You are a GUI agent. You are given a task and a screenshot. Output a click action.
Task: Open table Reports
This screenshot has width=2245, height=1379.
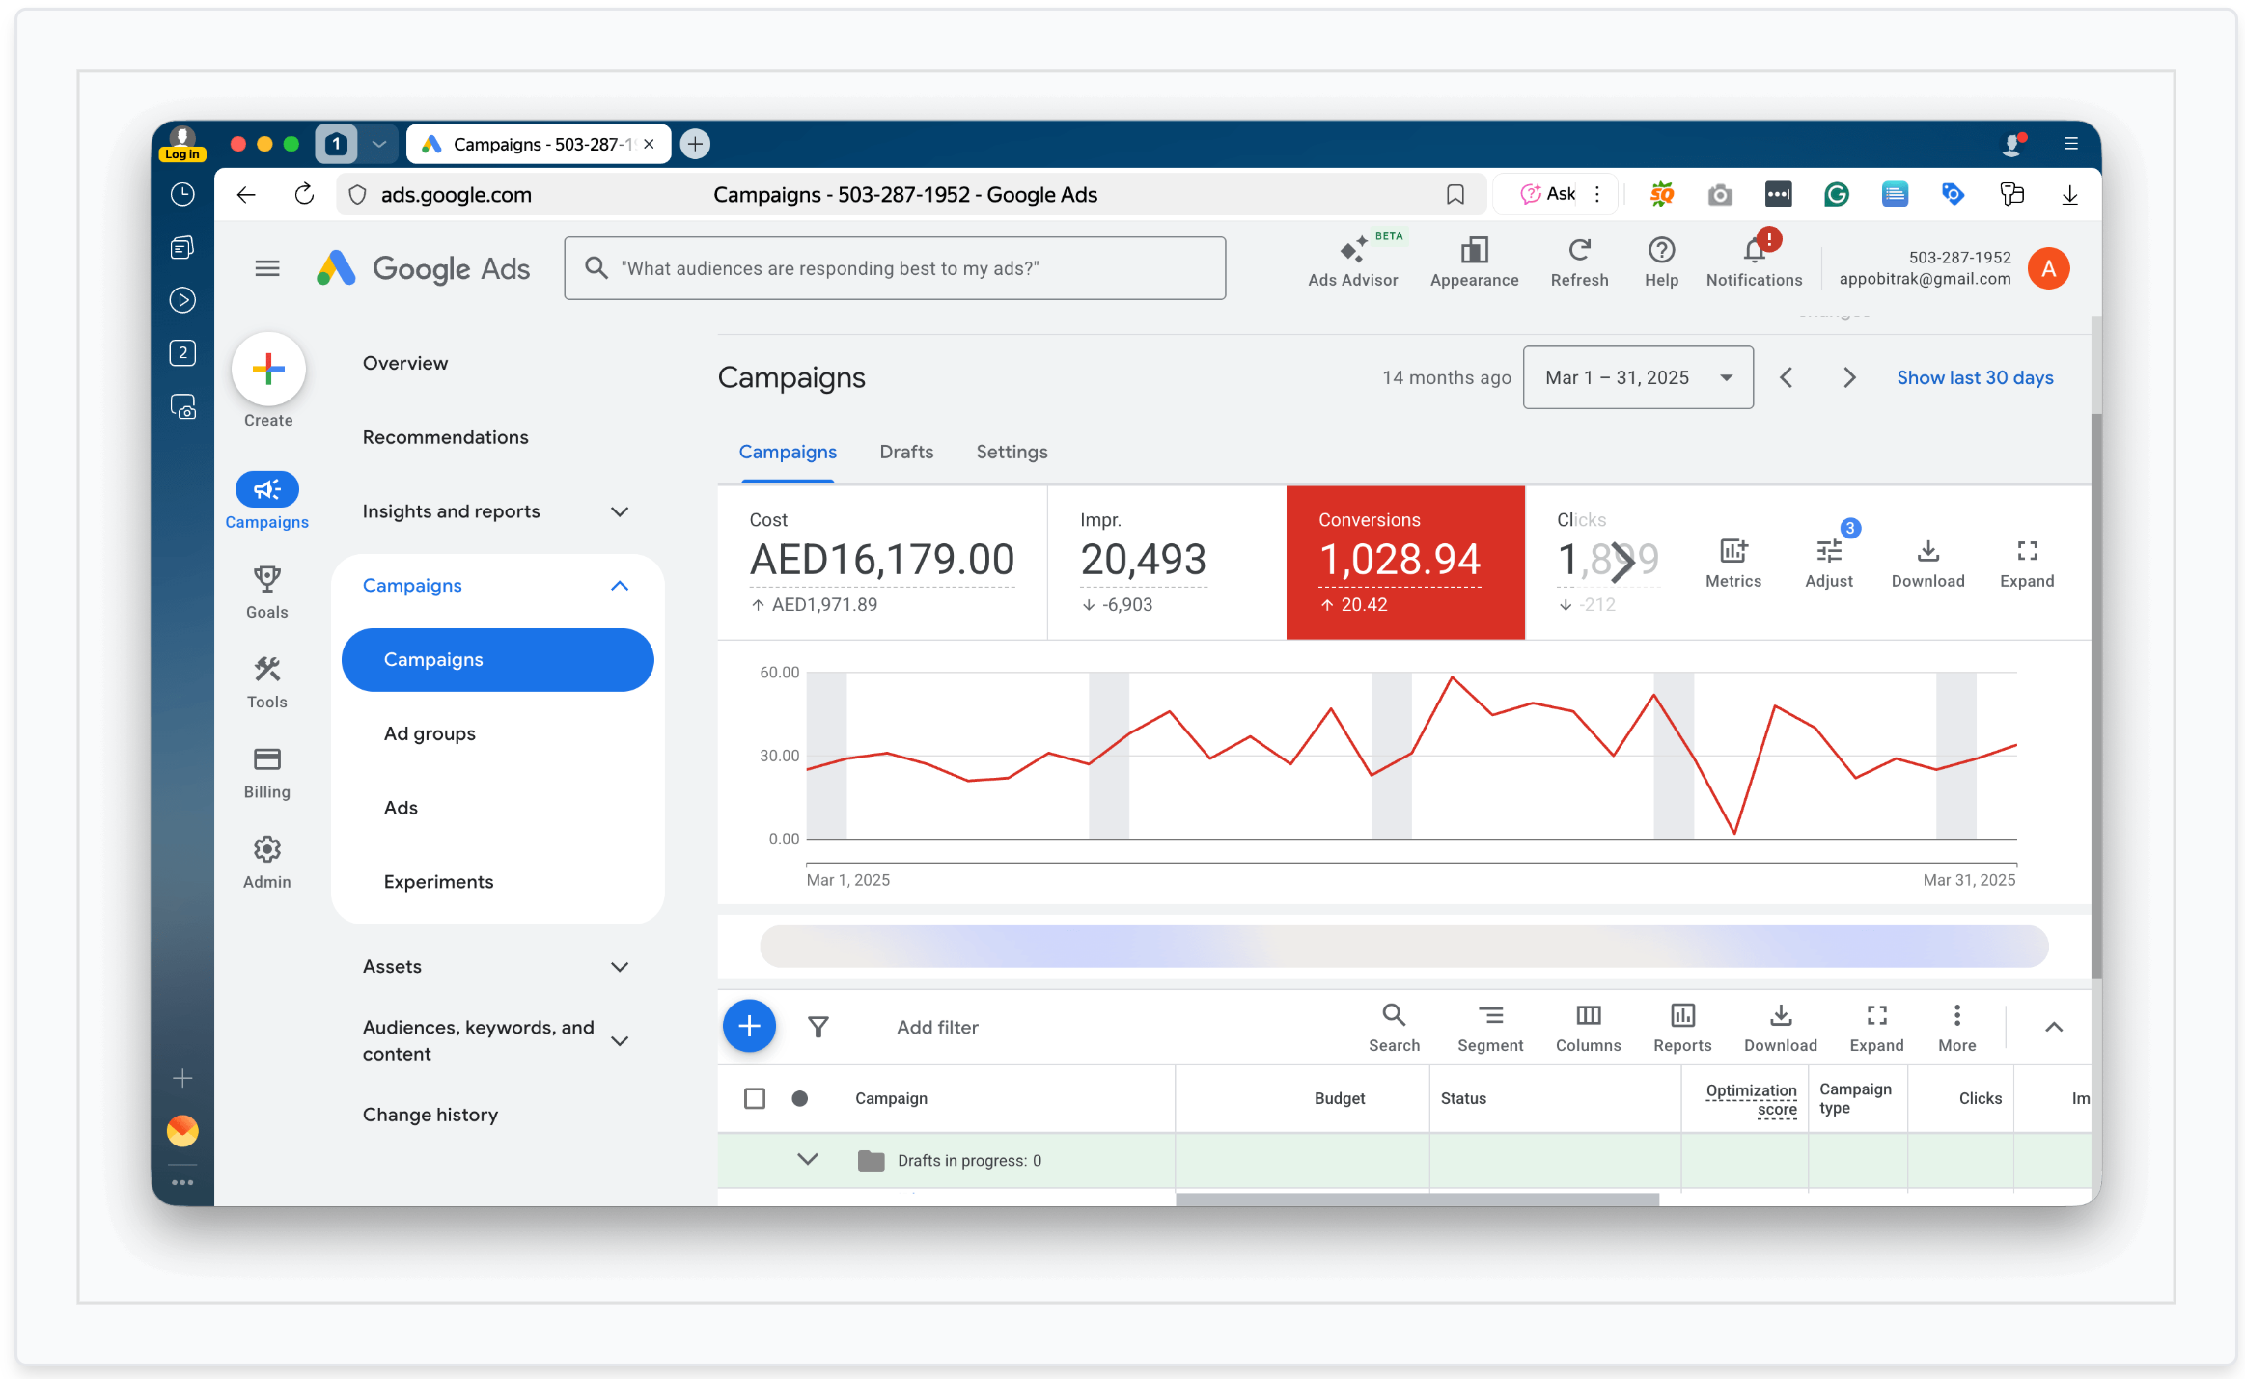pyautogui.click(x=1681, y=1028)
